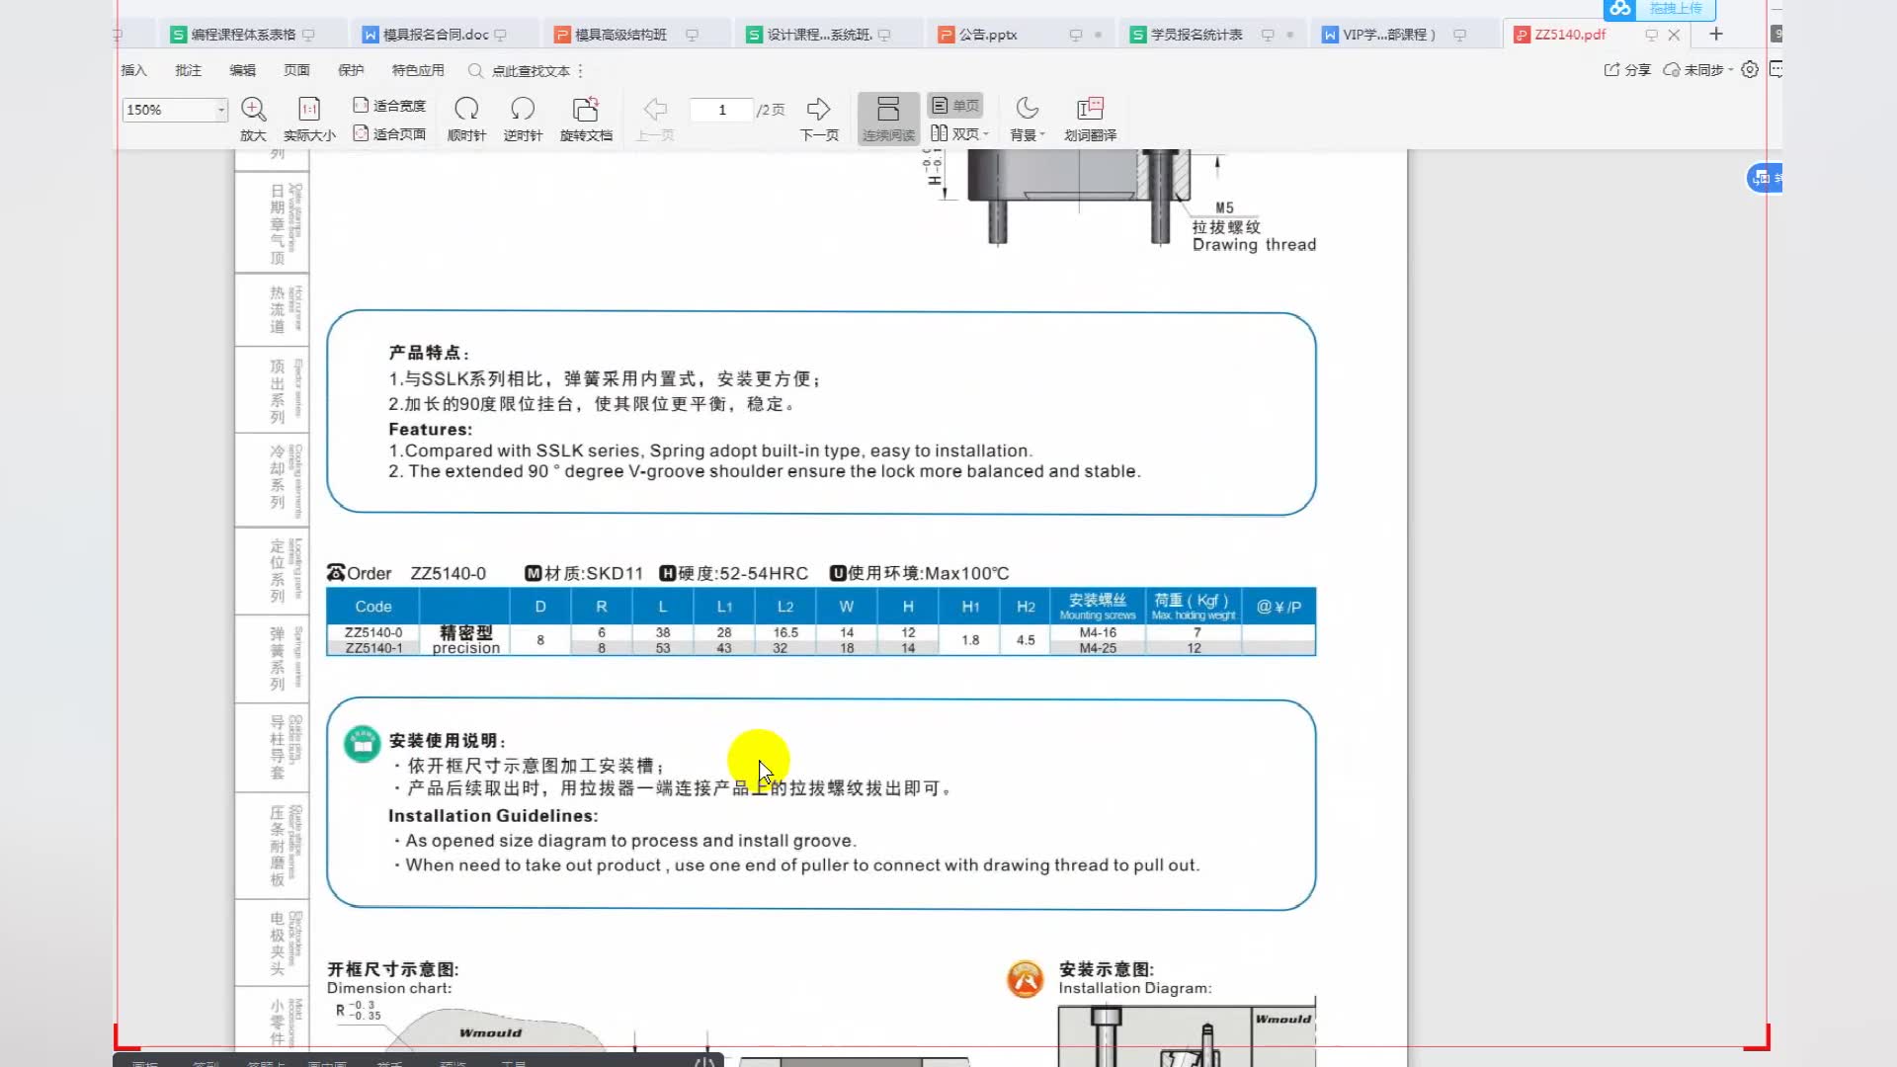1897x1067 pixels.
Task: Expand the double page view dropdown
Action: pos(986,134)
